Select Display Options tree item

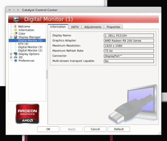click(29, 54)
